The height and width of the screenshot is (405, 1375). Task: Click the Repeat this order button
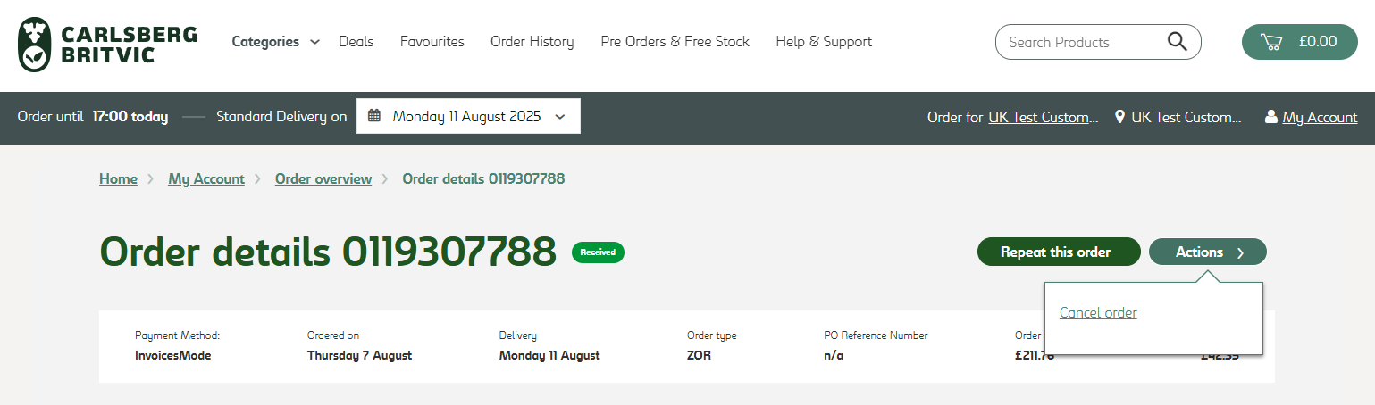(x=1058, y=252)
